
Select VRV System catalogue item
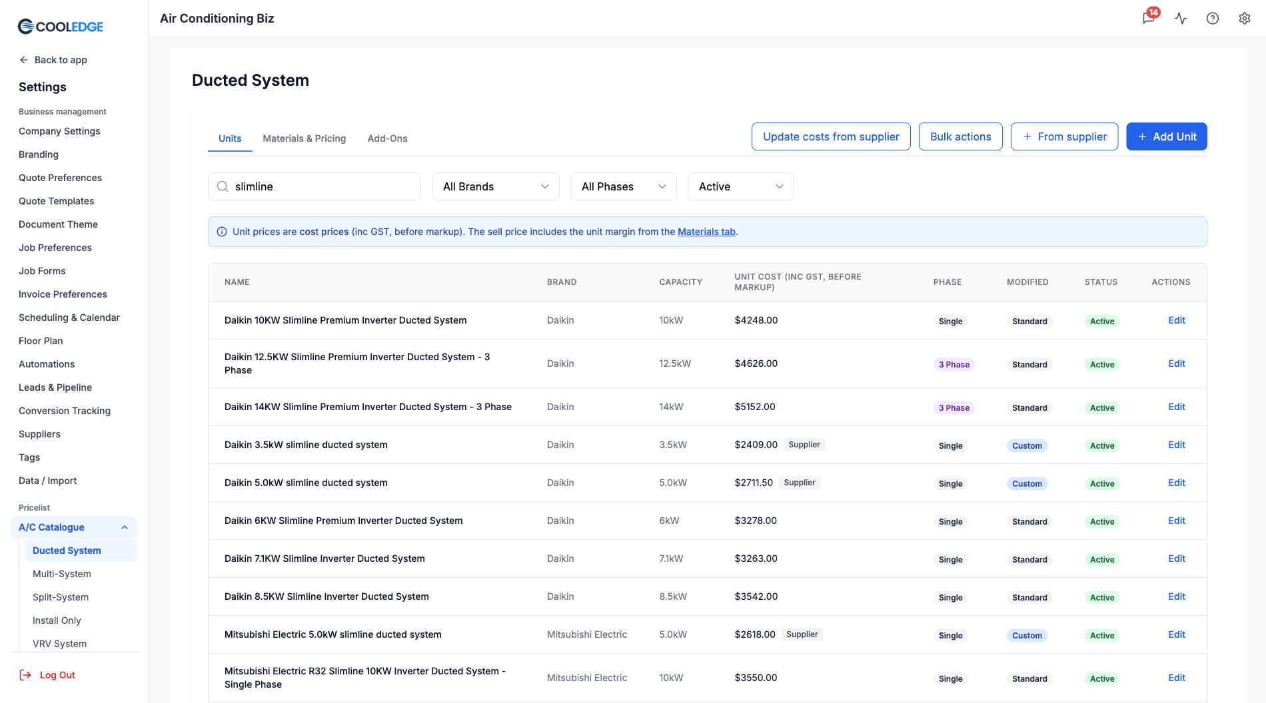click(59, 644)
